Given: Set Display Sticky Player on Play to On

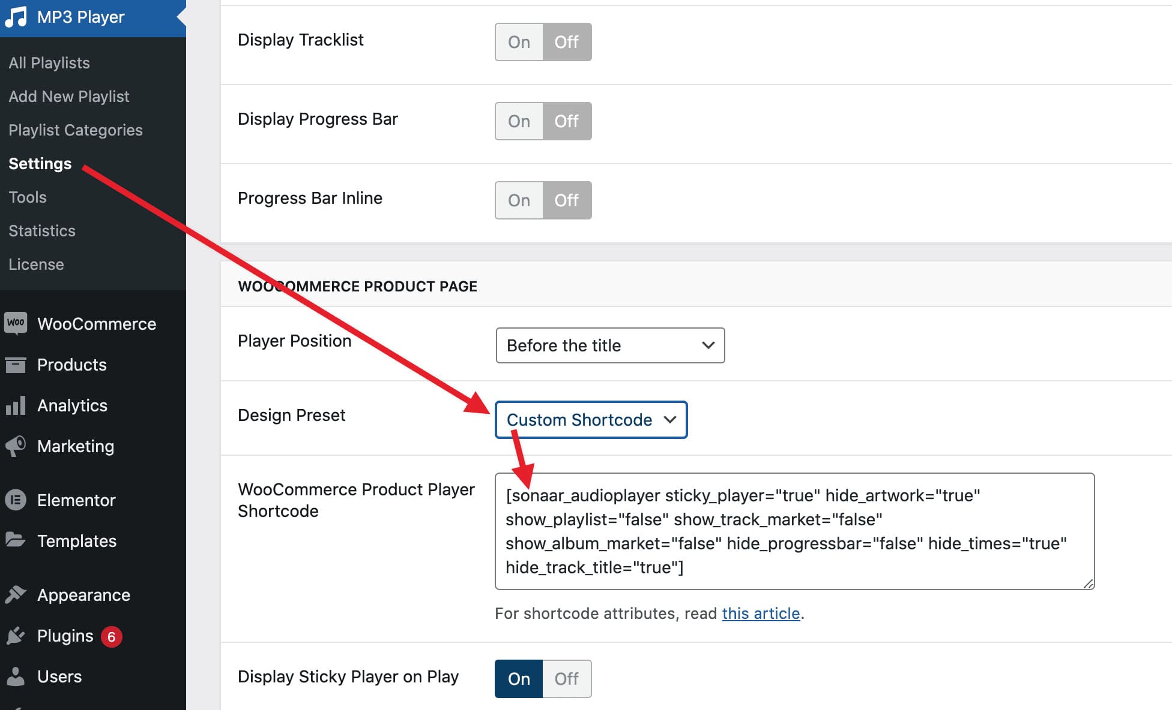Looking at the screenshot, I should 519,679.
